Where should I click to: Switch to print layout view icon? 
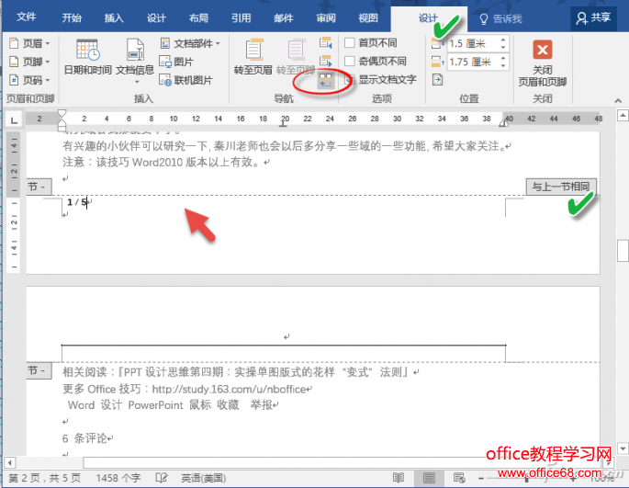coord(429,478)
